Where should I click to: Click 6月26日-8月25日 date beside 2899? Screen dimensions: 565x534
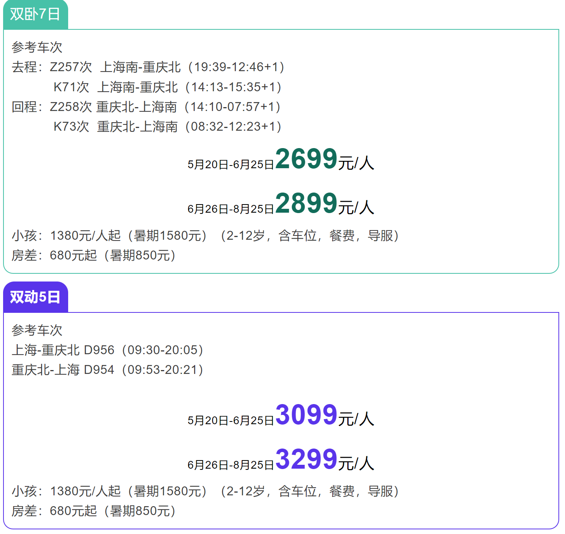(x=231, y=209)
